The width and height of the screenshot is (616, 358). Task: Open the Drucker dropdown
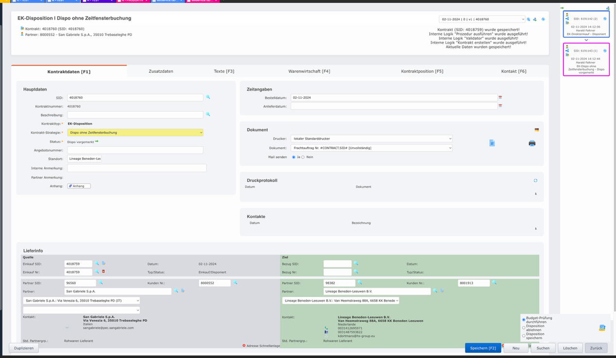(371, 139)
